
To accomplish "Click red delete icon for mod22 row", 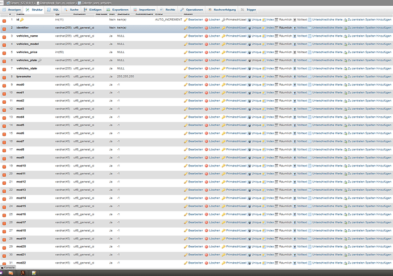I will 207,263.
